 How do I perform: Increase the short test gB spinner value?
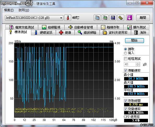(138, 63)
